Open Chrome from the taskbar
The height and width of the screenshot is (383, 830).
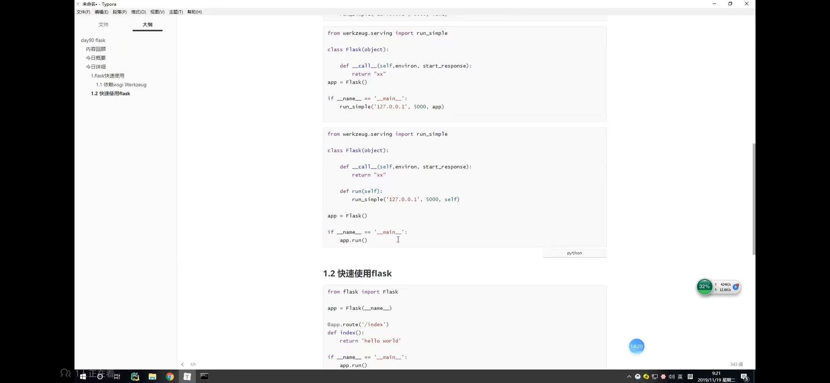coord(170,377)
